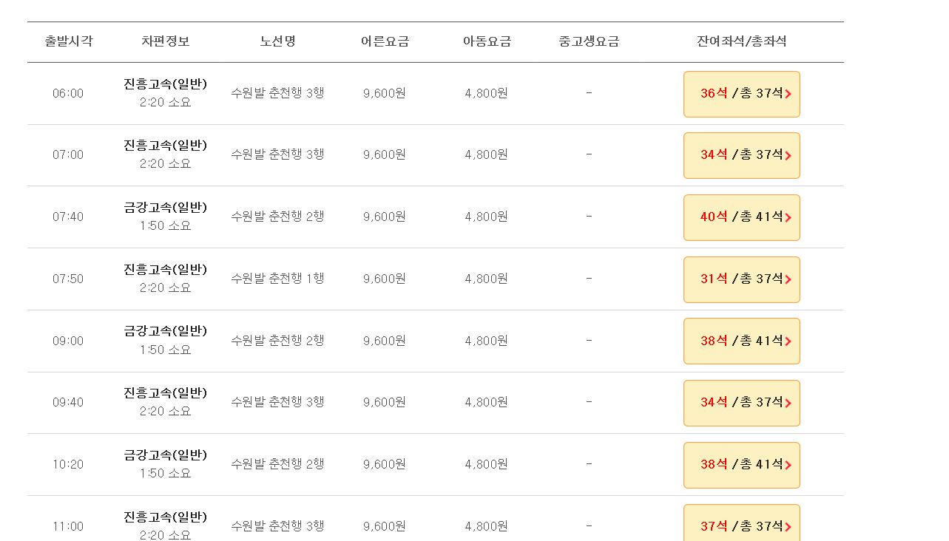Screen dimensions: 949x541
Task: Click the red chevron in the 09:40 row
Action: [788, 404]
